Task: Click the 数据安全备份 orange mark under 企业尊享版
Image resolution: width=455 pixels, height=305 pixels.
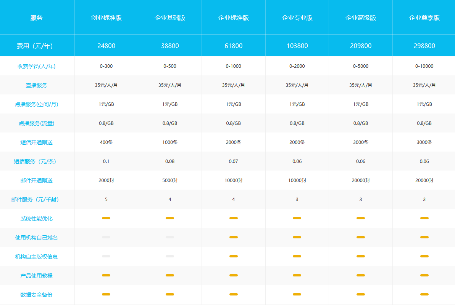Action: 424,294
